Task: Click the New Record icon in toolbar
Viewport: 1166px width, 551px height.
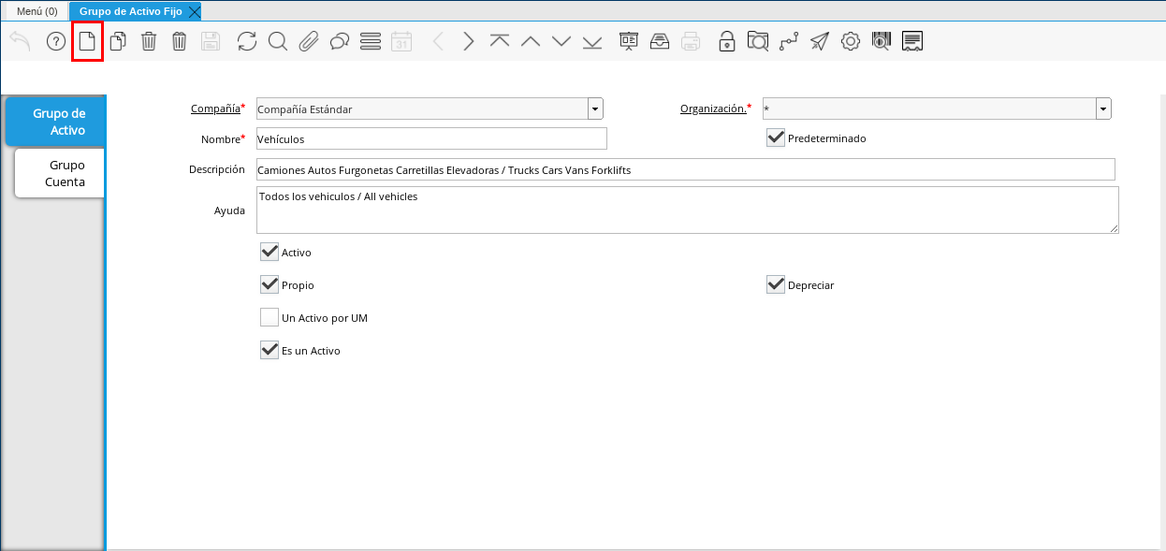Action: 87,41
